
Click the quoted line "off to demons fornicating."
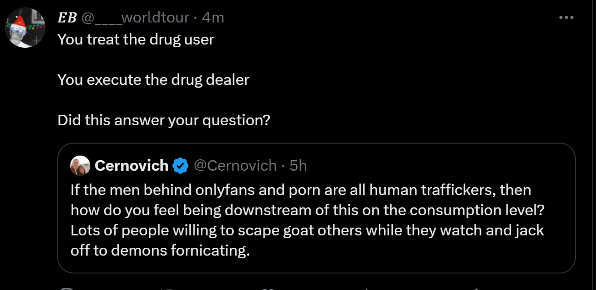tap(160, 251)
